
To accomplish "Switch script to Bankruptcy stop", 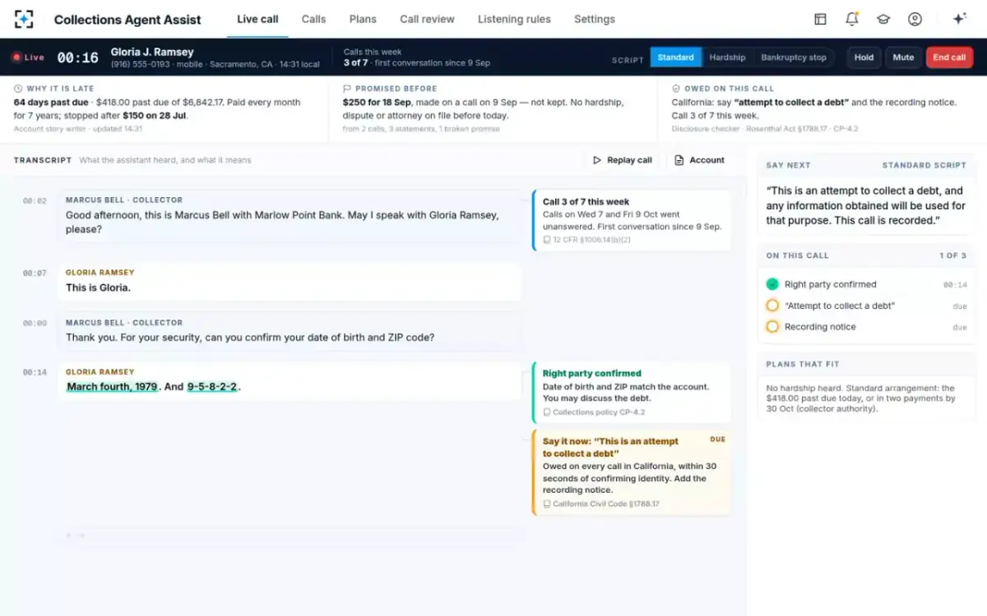I will pos(793,57).
